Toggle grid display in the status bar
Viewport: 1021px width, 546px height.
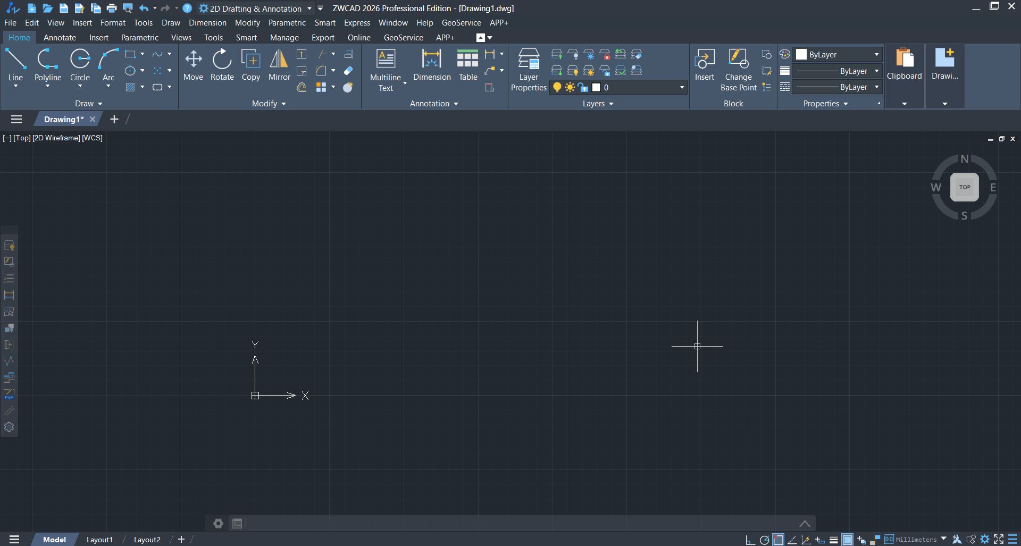847,540
